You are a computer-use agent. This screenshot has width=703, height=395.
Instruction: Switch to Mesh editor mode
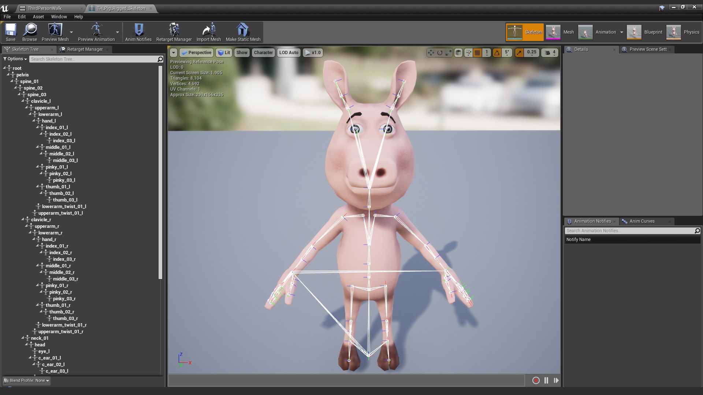(x=560, y=32)
